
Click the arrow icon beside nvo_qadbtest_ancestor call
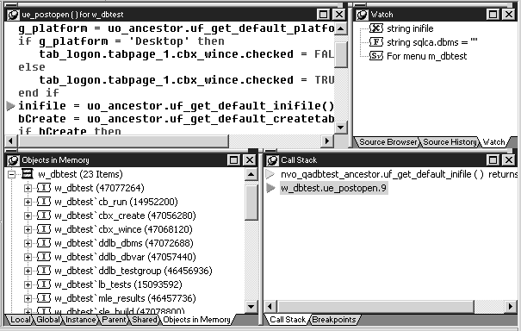pyautogui.click(x=270, y=174)
